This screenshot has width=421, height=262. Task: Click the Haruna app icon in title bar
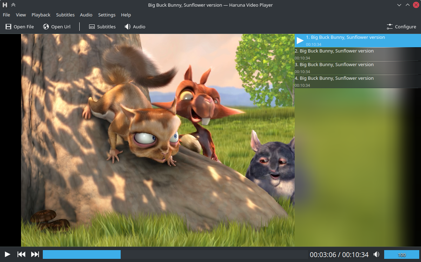click(x=5, y=5)
